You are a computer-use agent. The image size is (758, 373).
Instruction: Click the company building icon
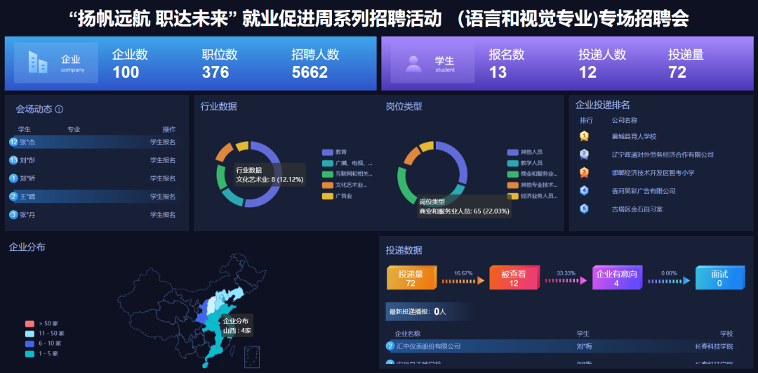coord(38,63)
